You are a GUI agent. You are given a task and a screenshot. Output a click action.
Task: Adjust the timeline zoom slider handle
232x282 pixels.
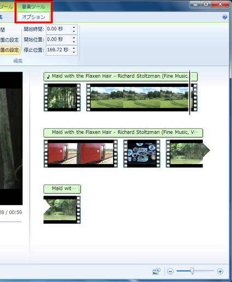pyautogui.click(x=192, y=271)
